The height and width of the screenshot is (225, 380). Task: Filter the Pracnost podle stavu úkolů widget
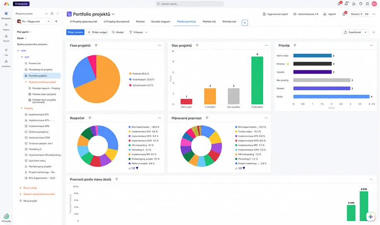117,180
